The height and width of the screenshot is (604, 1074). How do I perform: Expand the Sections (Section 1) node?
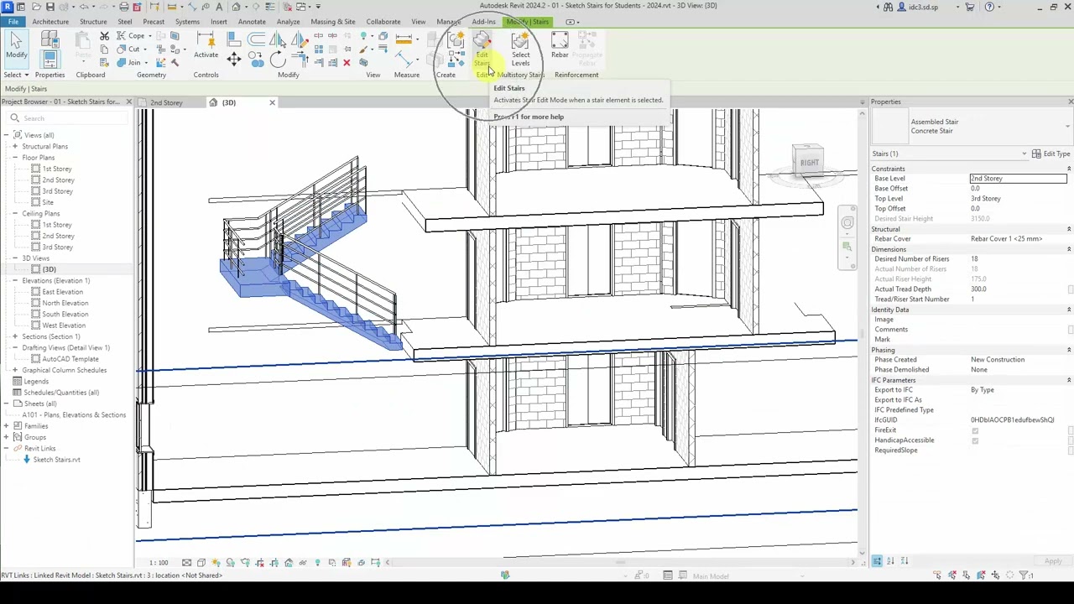pyautogui.click(x=14, y=336)
